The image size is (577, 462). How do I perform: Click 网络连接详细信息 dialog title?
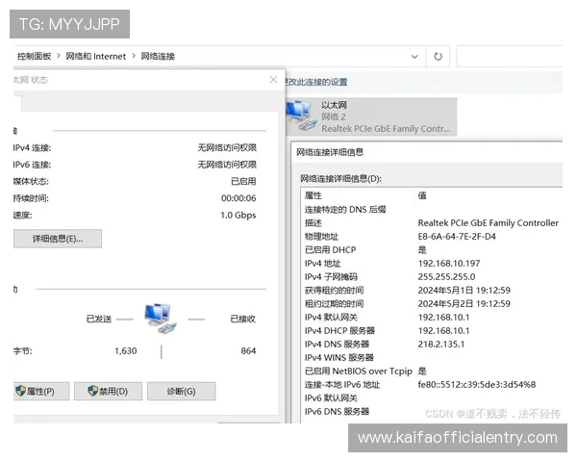pyautogui.click(x=330, y=152)
